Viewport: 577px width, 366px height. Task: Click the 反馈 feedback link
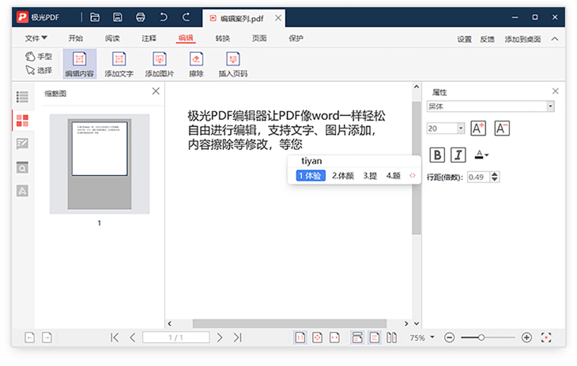(x=487, y=39)
